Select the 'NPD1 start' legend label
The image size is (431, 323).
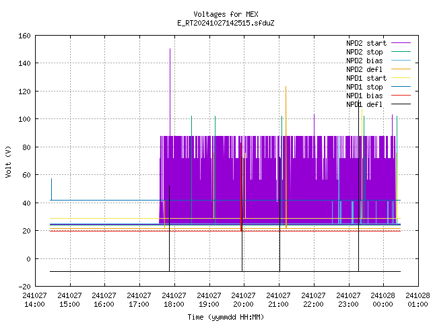tap(366, 78)
